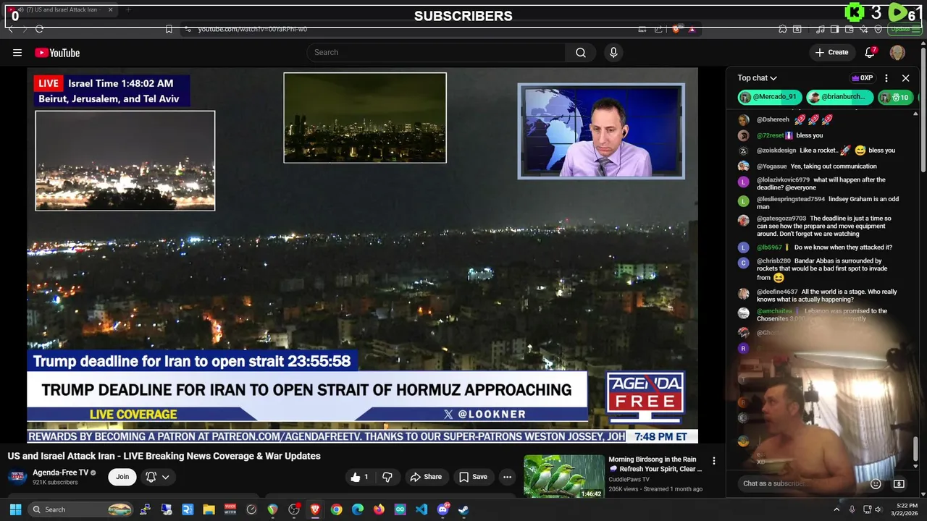The width and height of the screenshot is (927, 521).
Task: Play Morning Birdsong in the Rain thumbnail
Action: coord(563,476)
